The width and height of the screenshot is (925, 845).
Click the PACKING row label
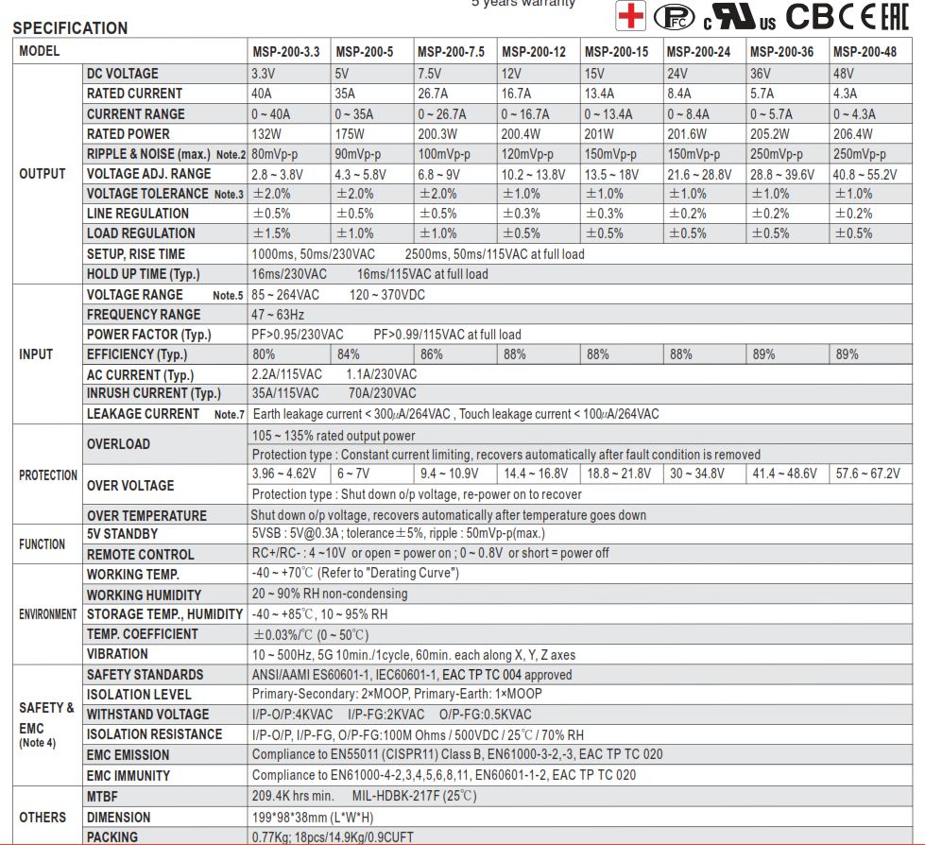coord(112,836)
